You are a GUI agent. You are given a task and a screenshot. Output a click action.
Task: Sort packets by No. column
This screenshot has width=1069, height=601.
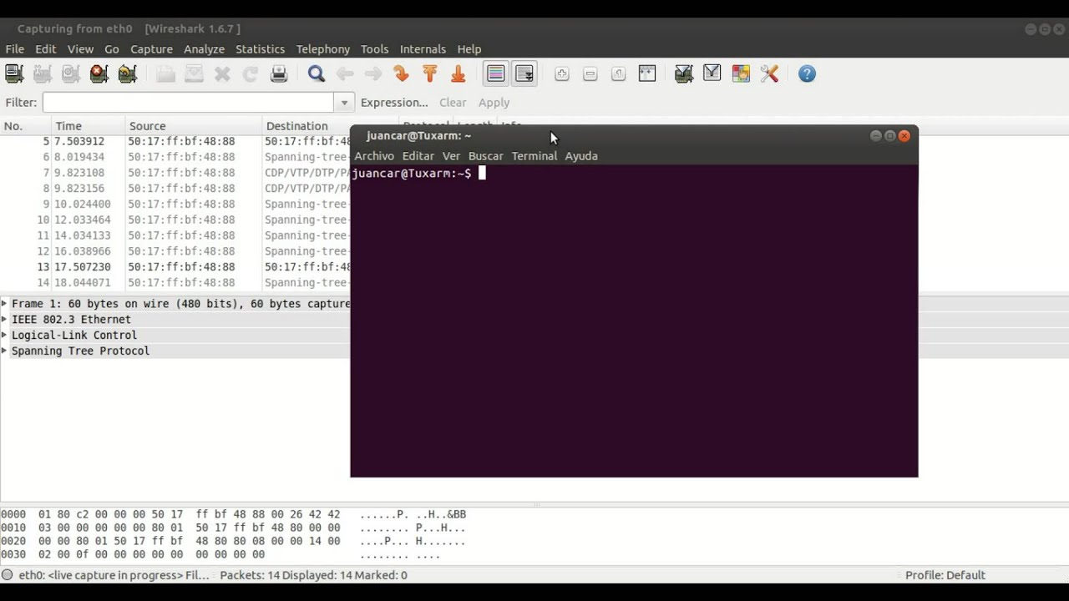25,126
